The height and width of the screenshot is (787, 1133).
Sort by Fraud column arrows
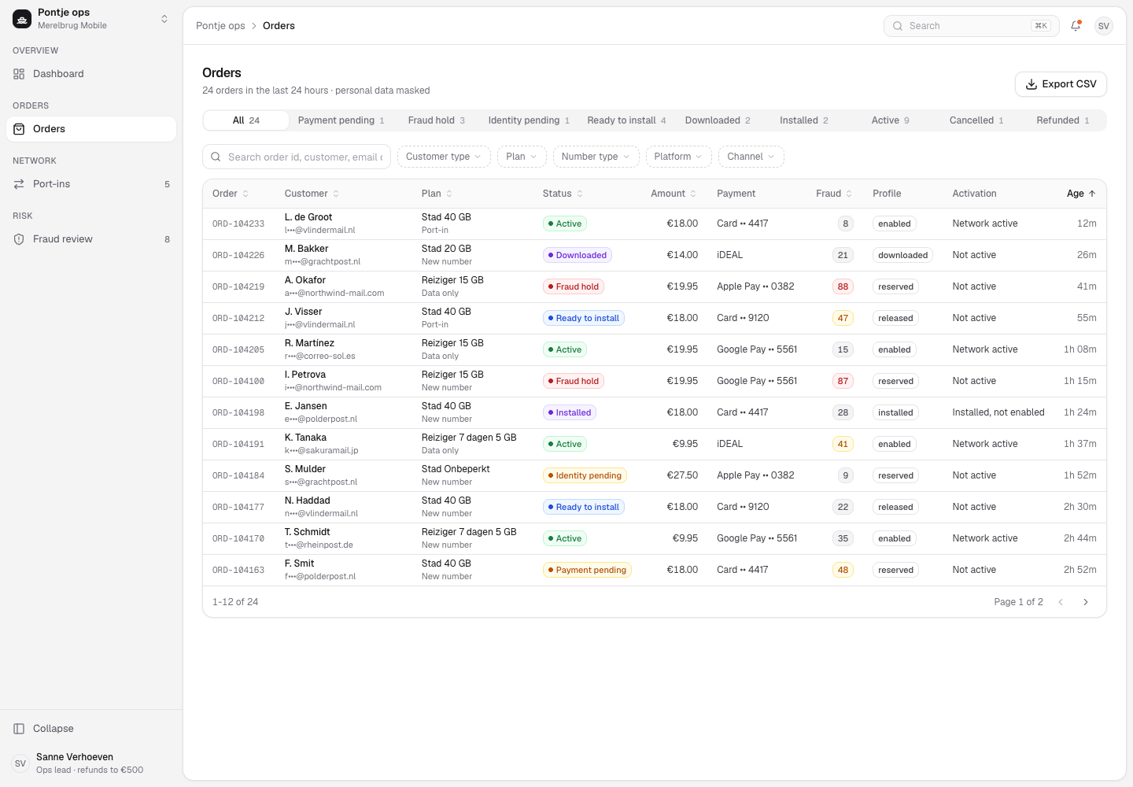pyautogui.click(x=849, y=194)
